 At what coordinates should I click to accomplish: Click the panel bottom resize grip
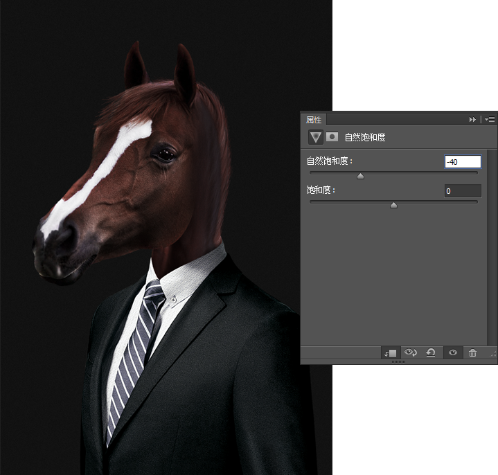(398, 361)
